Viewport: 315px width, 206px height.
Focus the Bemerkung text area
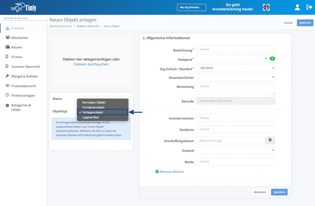point(236,88)
